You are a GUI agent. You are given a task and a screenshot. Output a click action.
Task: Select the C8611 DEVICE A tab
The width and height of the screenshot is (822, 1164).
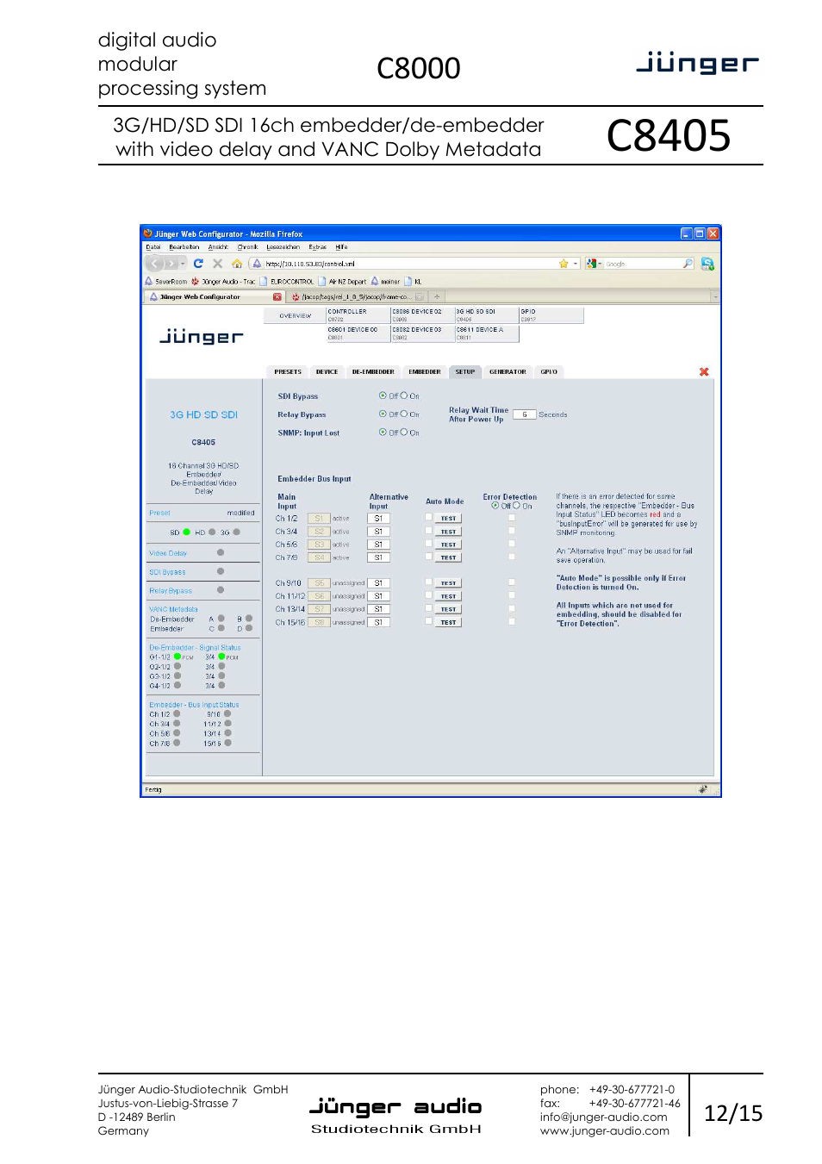[486, 333]
